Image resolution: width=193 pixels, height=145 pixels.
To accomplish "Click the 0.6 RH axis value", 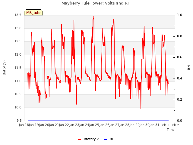I will point(179,57).
